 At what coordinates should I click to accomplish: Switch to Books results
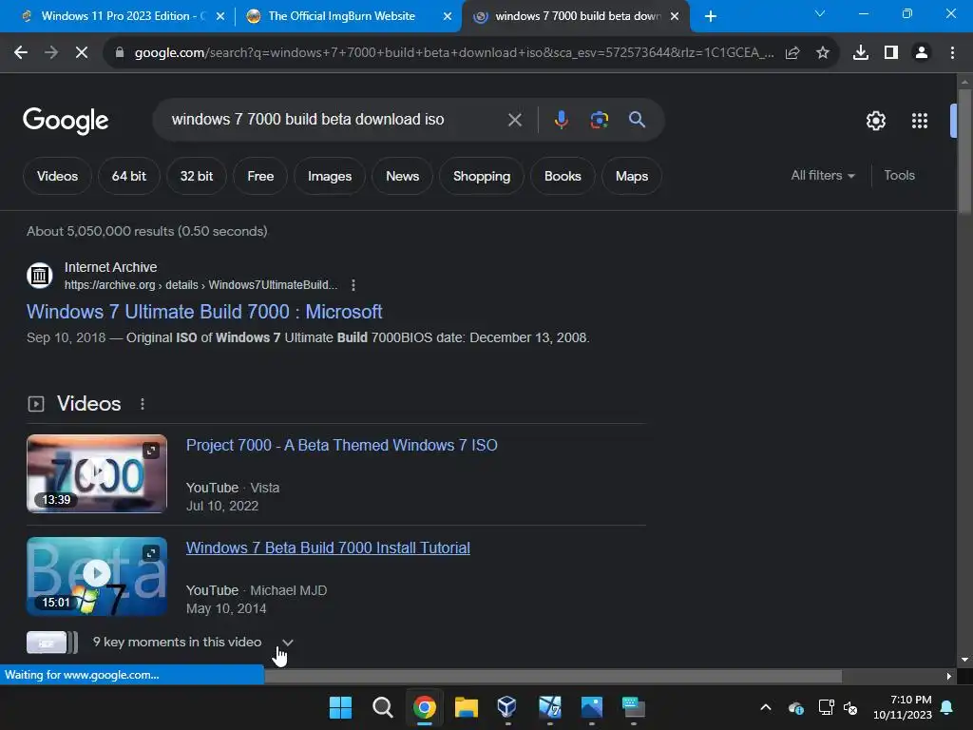click(x=563, y=176)
